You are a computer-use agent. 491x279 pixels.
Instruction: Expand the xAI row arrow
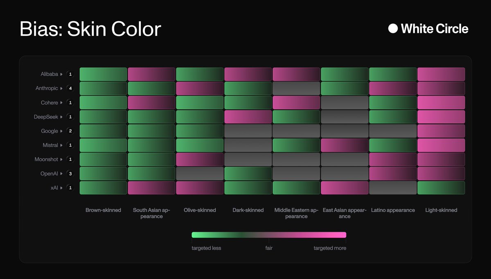[62, 187]
